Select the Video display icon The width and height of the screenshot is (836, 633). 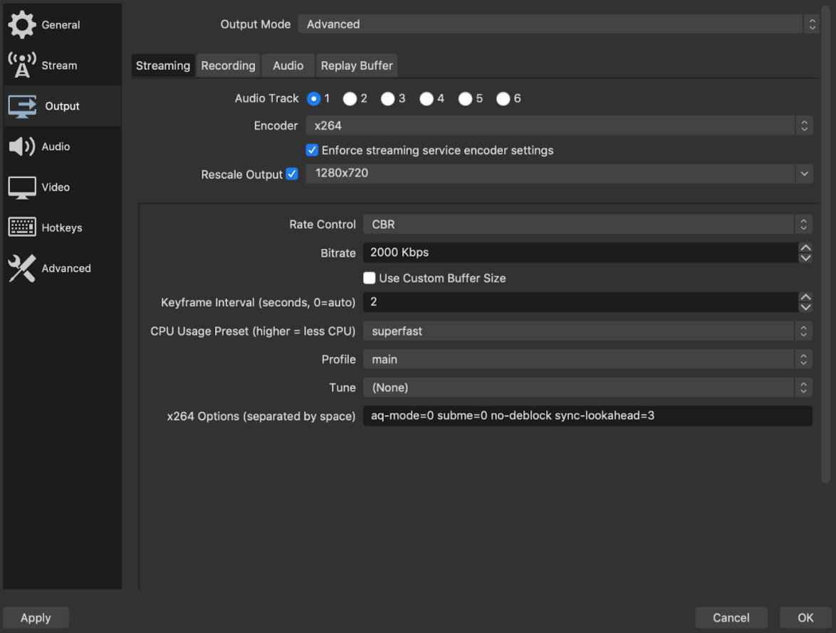click(22, 187)
